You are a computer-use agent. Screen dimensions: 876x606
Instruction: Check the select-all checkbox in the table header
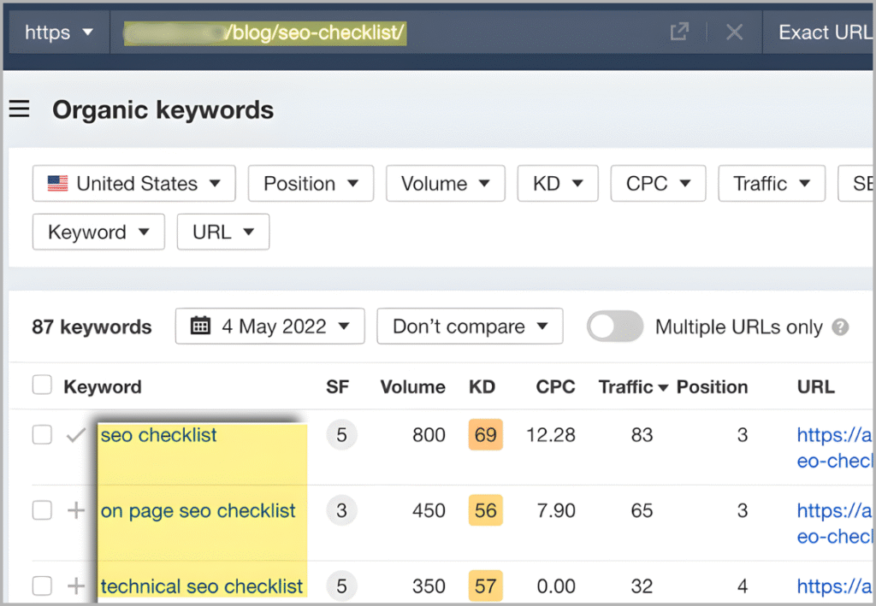coord(42,385)
